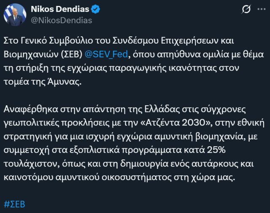270x213 pixels.
Task: Open Nikos Dendias profile picture
Action: 15,15
